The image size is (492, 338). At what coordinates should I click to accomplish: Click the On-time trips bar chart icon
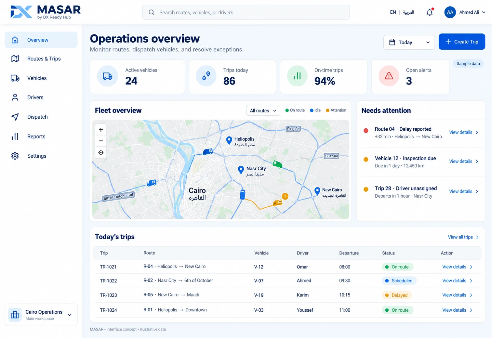pos(297,76)
